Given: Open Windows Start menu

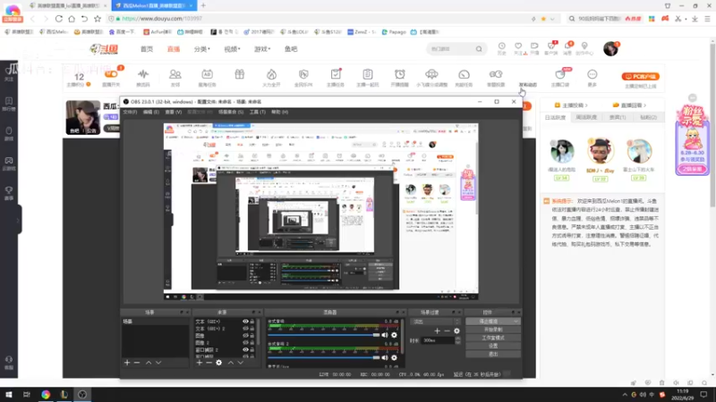Looking at the screenshot, I should pyautogui.click(x=9, y=395).
